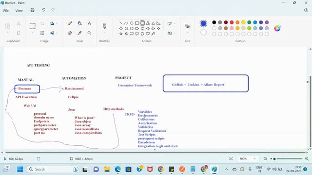The height and width of the screenshot is (175, 312).
Task: Expand the Rotate options dropdown
Action: click(57, 23)
